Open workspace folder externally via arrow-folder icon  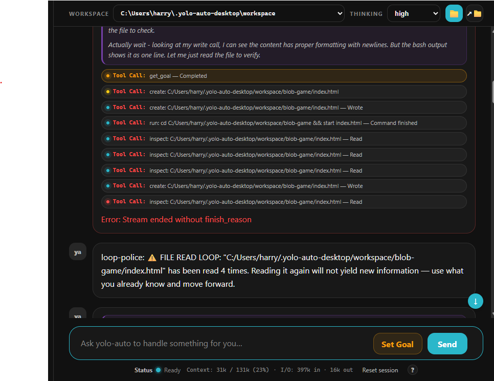pyautogui.click(x=474, y=13)
